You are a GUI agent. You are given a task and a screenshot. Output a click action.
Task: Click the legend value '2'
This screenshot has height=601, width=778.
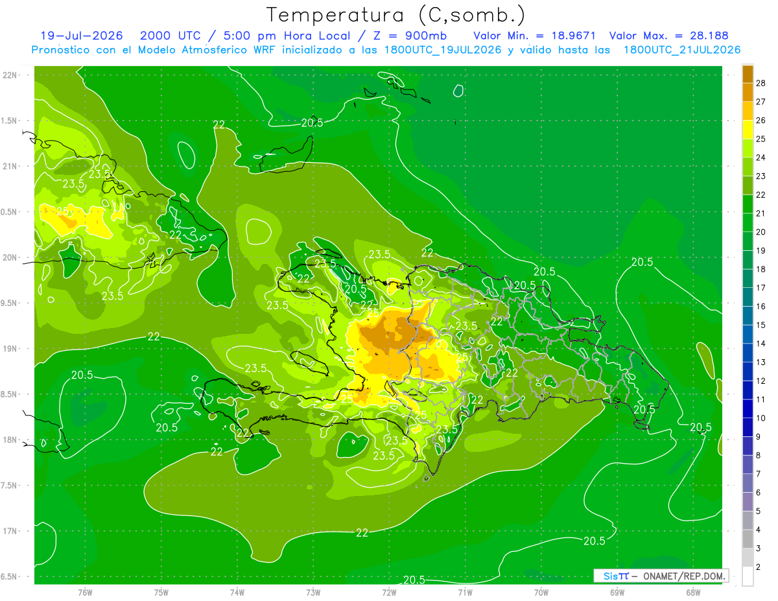759,567
